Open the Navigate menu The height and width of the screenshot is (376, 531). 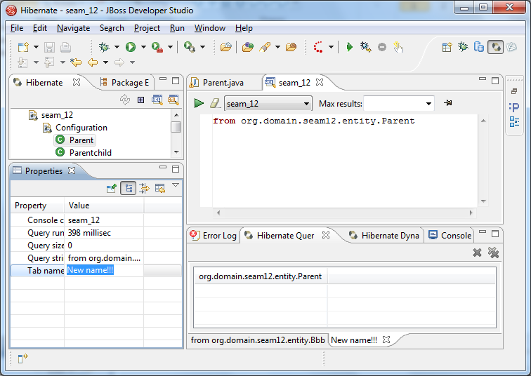tap(74, 28)
